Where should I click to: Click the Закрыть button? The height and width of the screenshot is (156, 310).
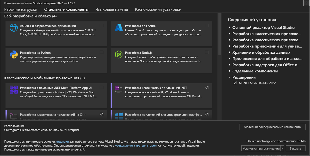[x=295, y=149]
